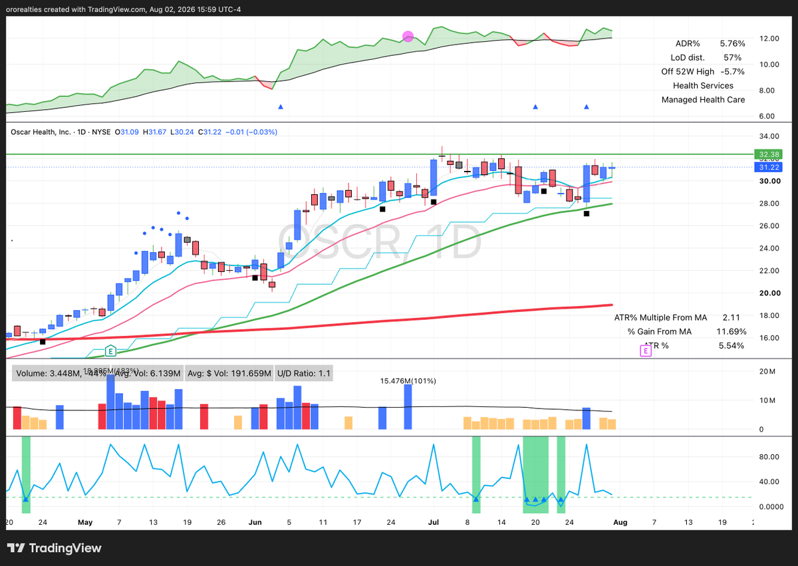
Task: Click the purple E earnings marker
Action: pyautogui.click(x=645, y=351)
